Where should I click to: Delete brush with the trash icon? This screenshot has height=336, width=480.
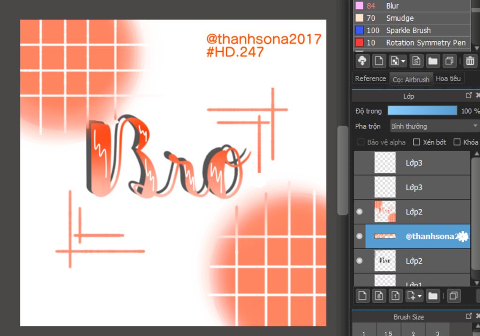click(470, 61)
